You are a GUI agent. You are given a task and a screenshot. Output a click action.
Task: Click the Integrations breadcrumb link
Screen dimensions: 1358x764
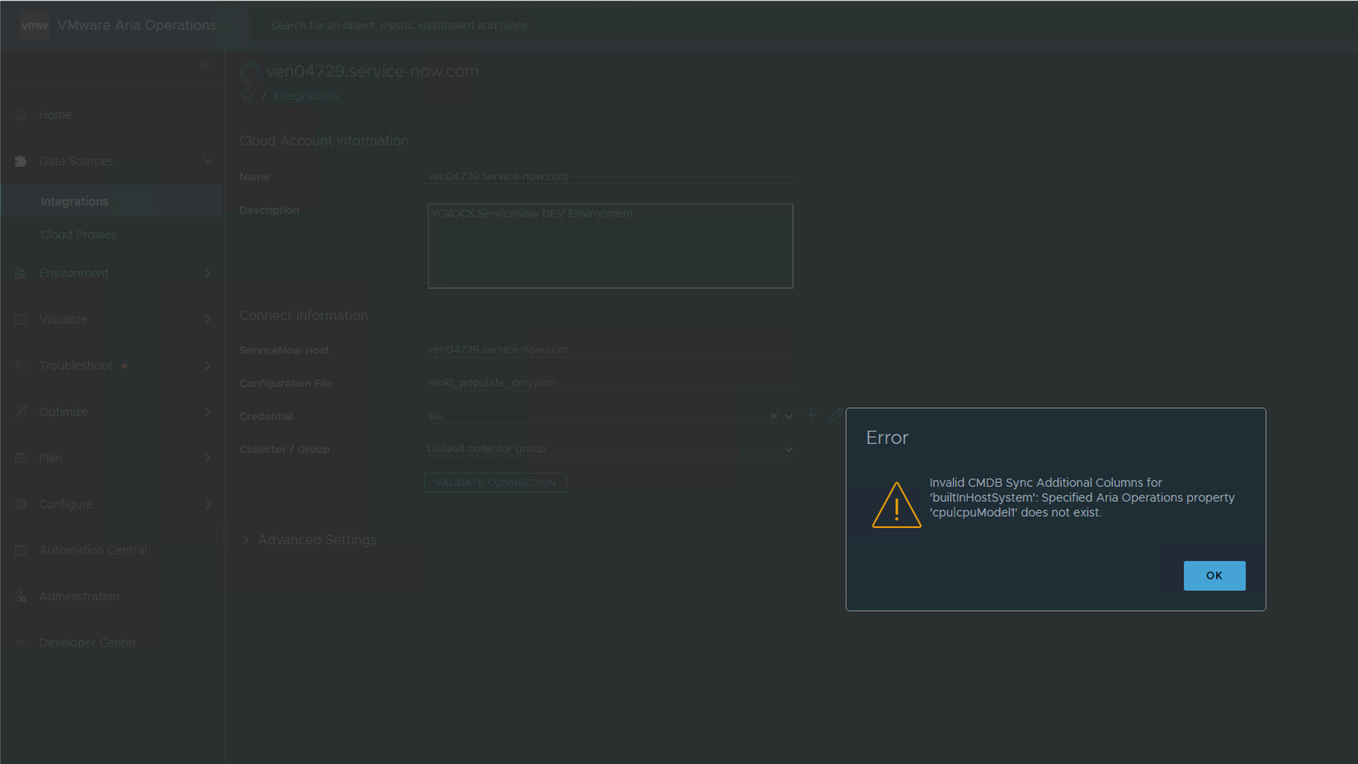click(x=305, y=97)
